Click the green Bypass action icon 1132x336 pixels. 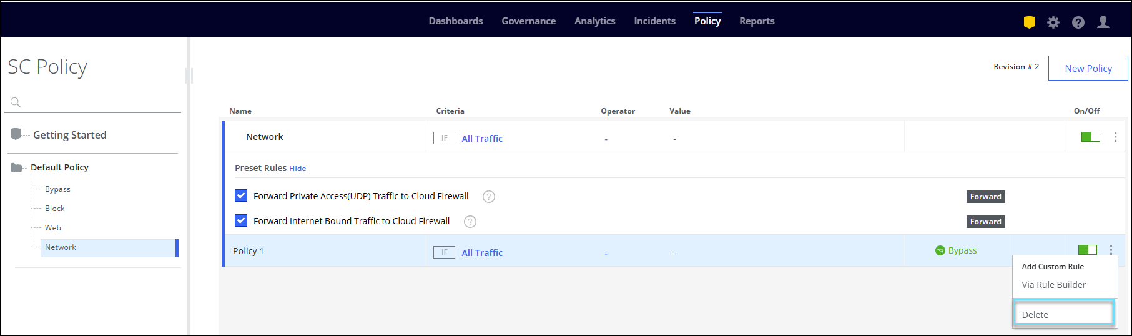pos(940,251)
